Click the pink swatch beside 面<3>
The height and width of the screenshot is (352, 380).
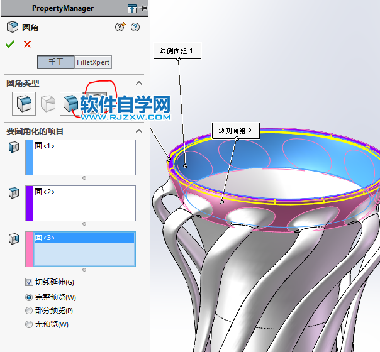point(29,249)
